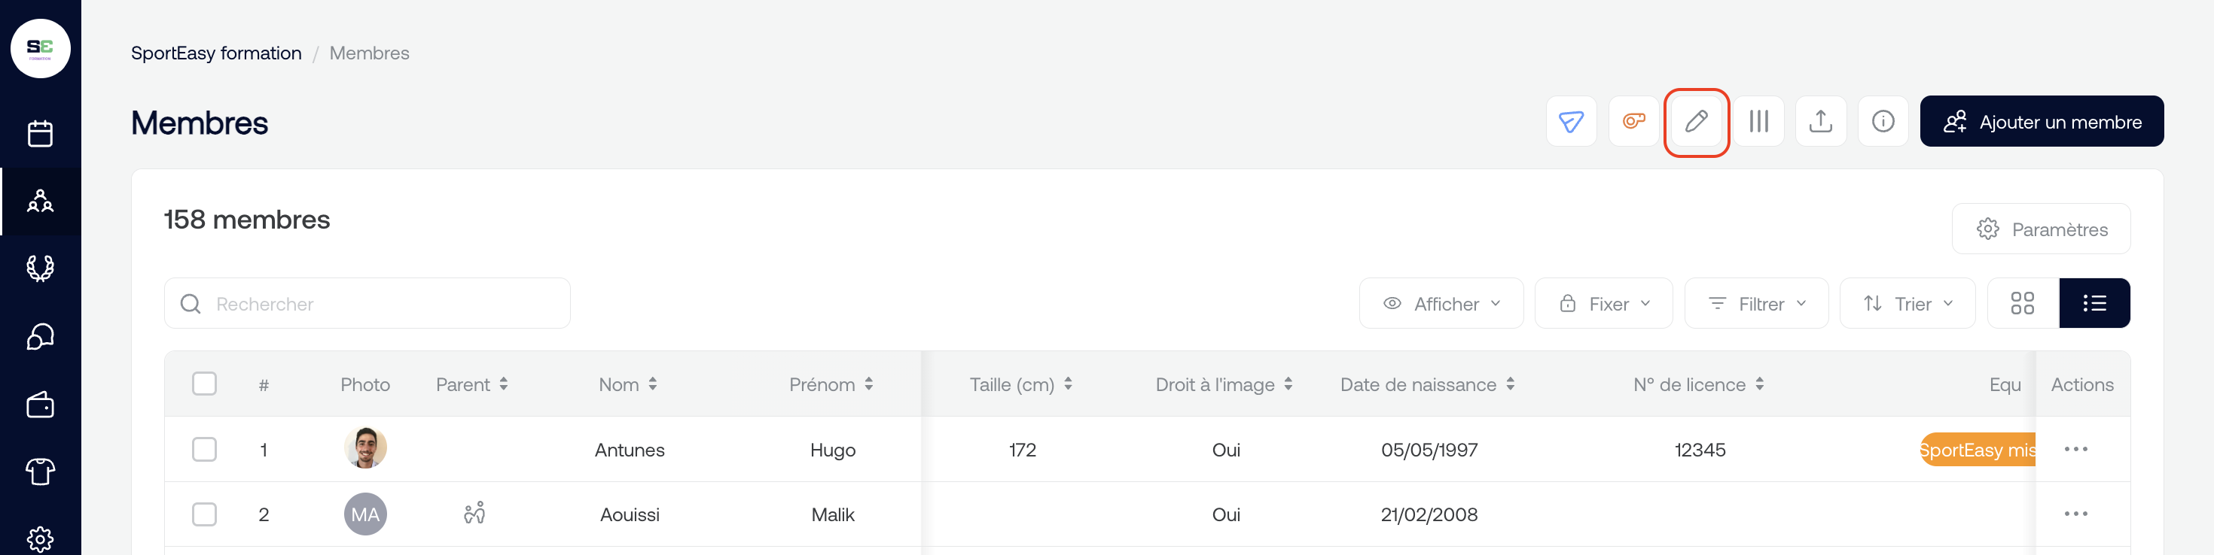Open the Filtrer dropdown
This screenshot has height=555, width=2214.
click(1756, 304)
